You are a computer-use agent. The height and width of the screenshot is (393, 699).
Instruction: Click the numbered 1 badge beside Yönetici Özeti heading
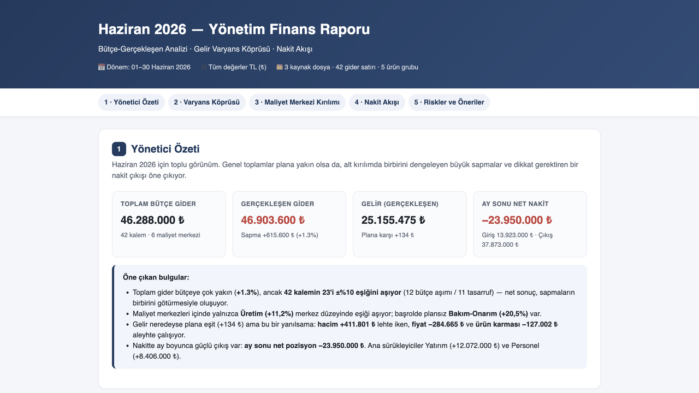(x=119, y=149)
